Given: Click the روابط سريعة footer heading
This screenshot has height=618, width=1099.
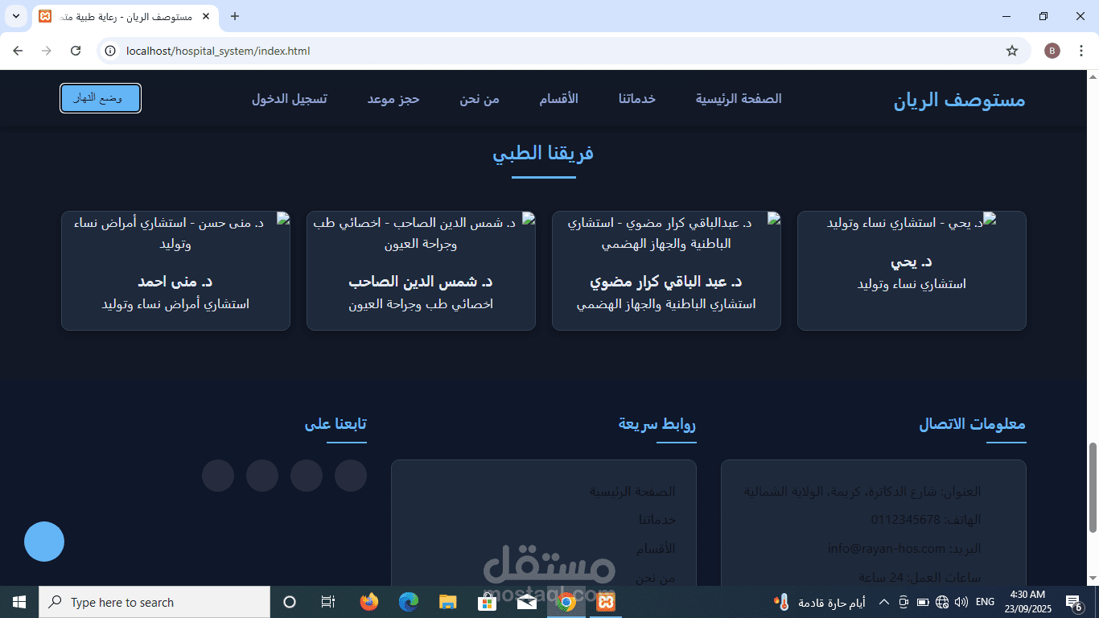Looking at the screenshot, I should click(x=657, y=424).
